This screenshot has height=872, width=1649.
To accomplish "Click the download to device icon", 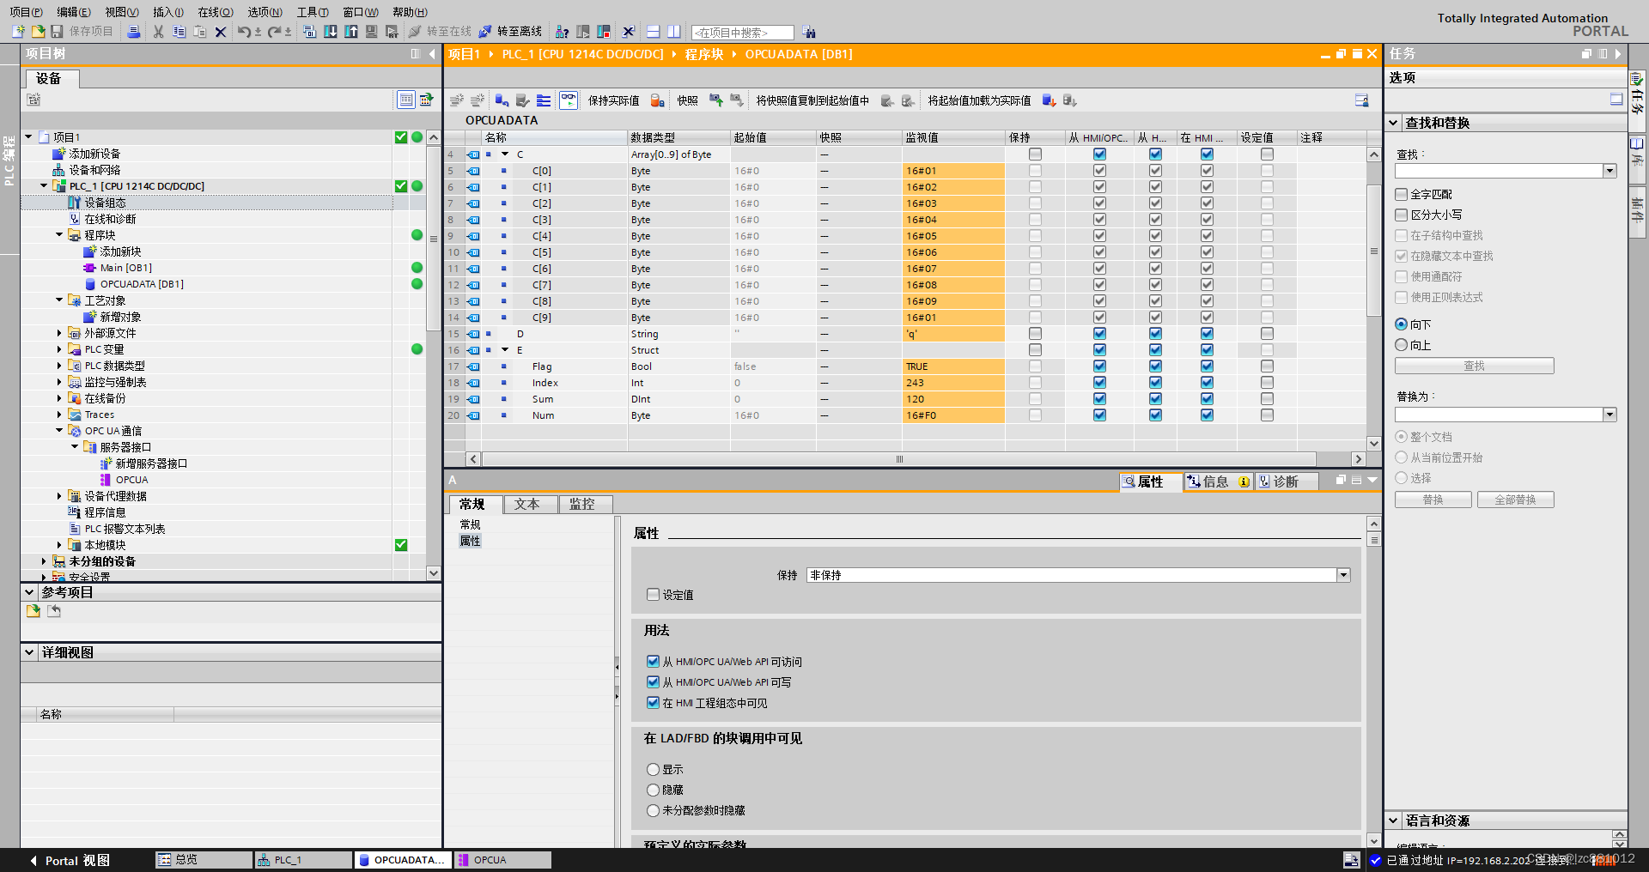I will (x=330, y=32).
